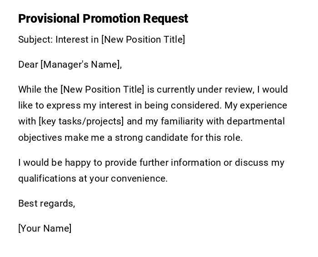This screenshot has height=257, width=318.
Task: Click the "Best regards," closing line
Action: [x=46, y=203]
